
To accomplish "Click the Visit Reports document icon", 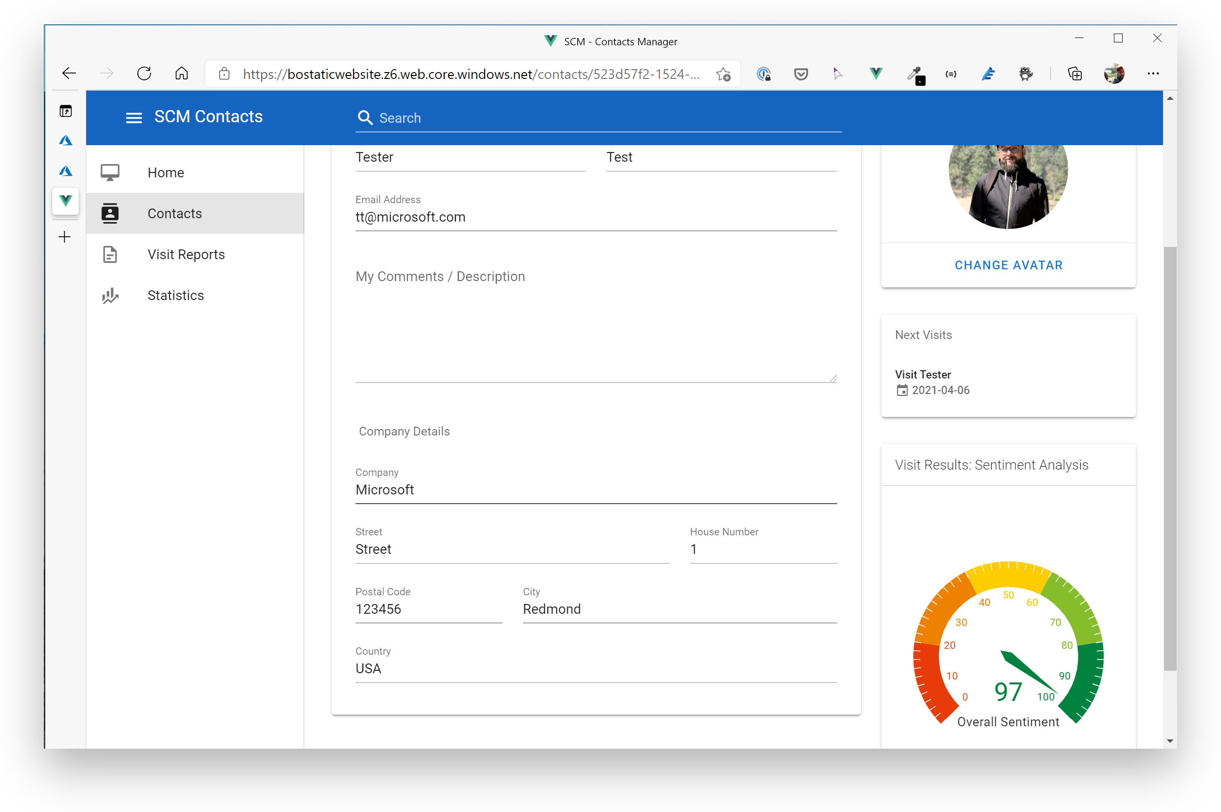I will [x=110, y=254].
